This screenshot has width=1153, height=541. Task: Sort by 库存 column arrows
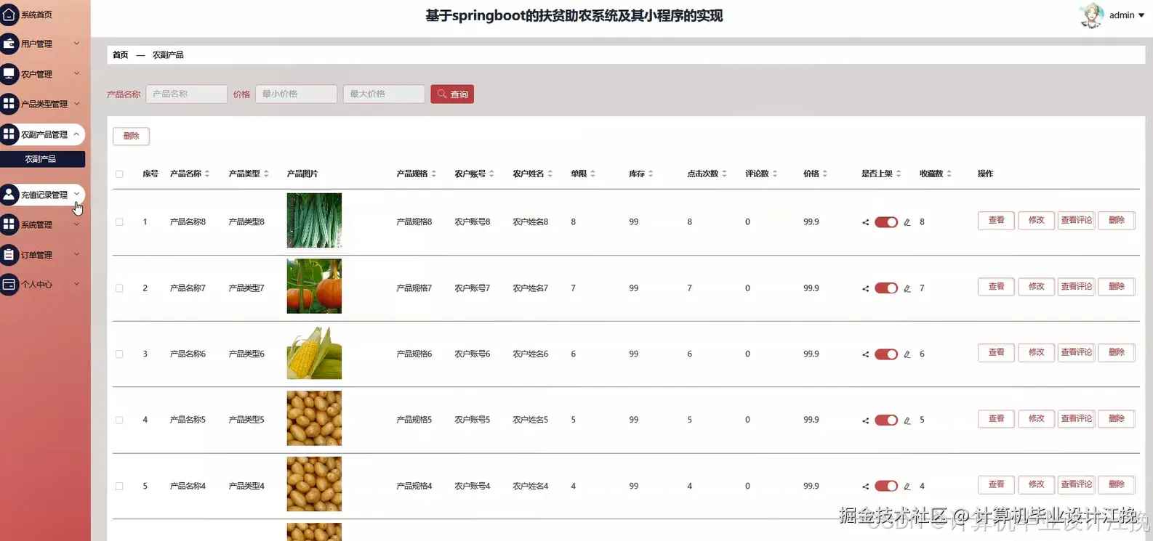pyautogui.click(x=651, y=174)
